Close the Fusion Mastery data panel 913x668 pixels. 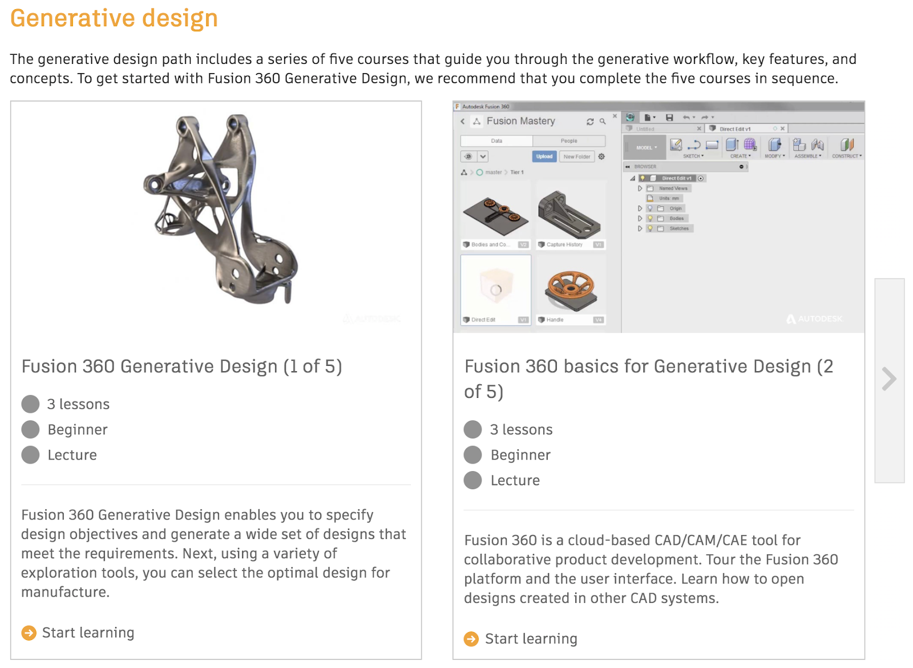[x=615, y=116]
